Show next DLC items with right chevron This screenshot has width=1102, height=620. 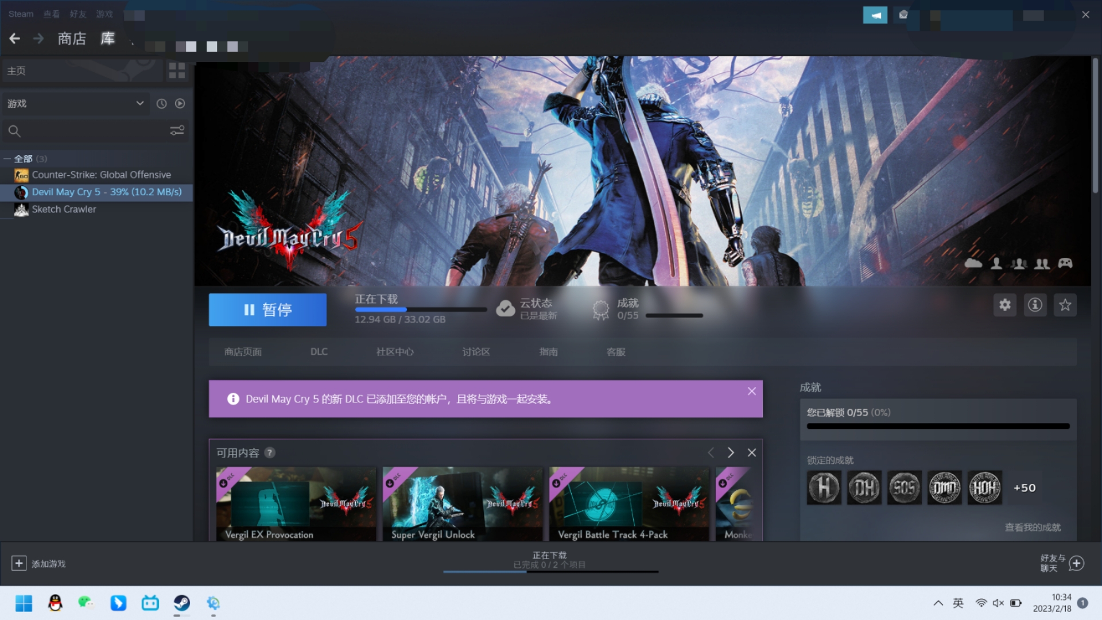tap(731, 453)
